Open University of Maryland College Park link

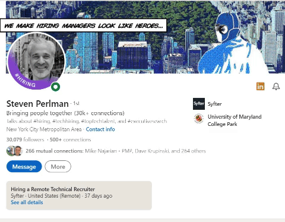pos(235,120)
